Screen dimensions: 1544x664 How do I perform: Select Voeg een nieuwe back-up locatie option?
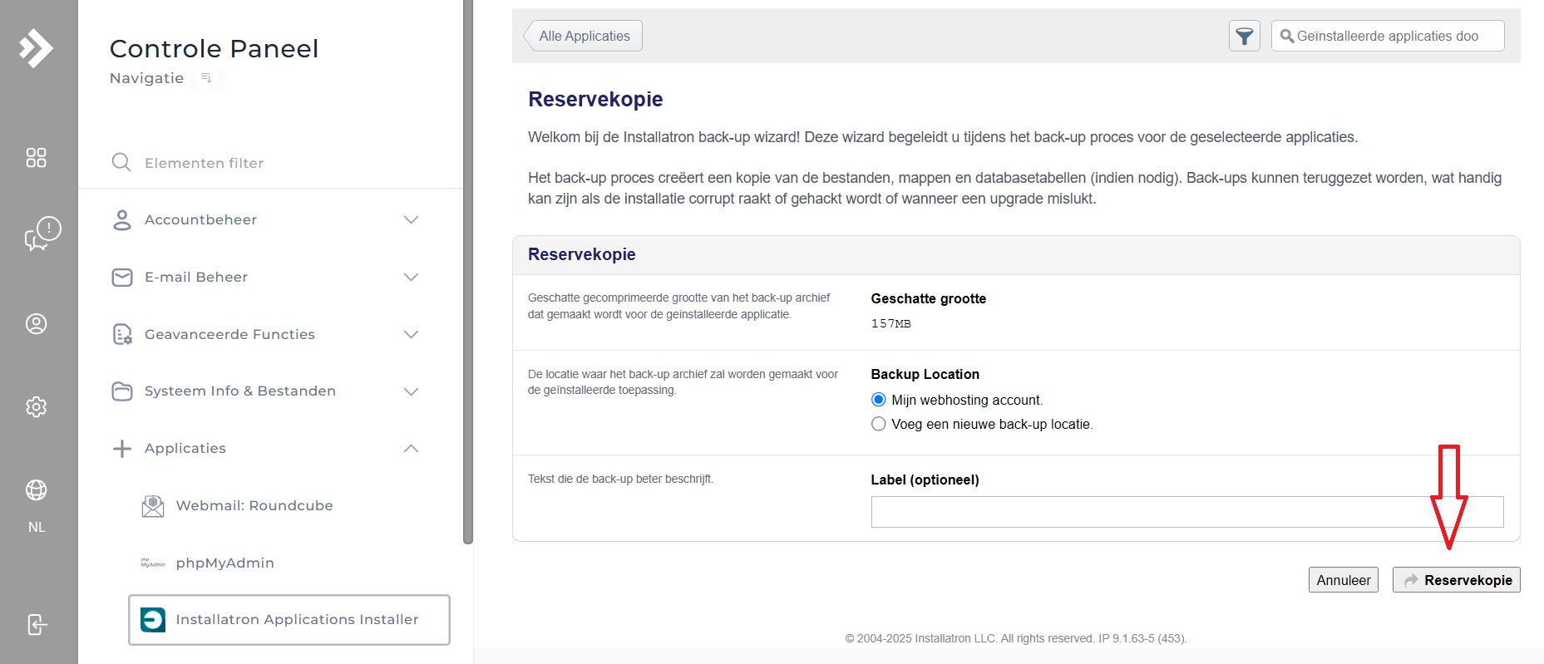point(878,424)
